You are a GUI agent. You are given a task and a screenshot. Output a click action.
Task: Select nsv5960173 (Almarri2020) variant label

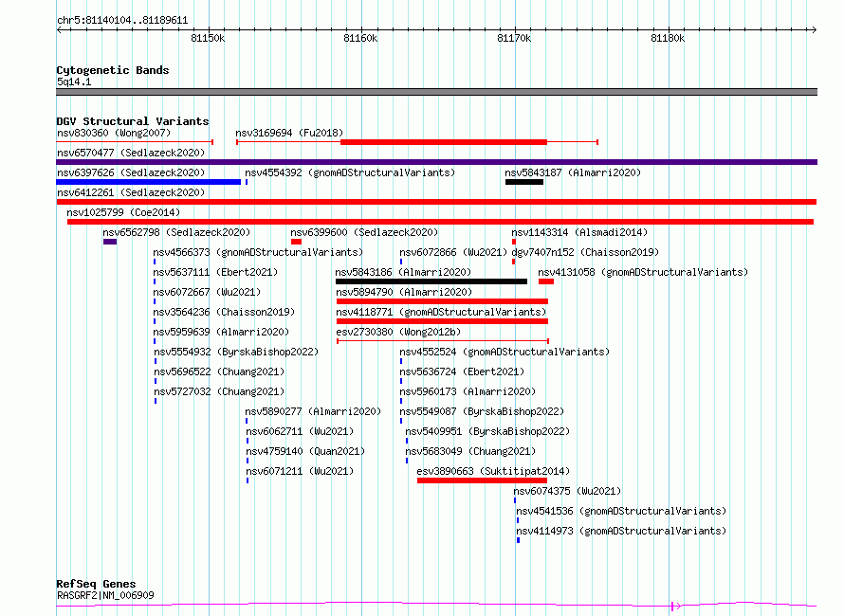[x=468, y=391]
